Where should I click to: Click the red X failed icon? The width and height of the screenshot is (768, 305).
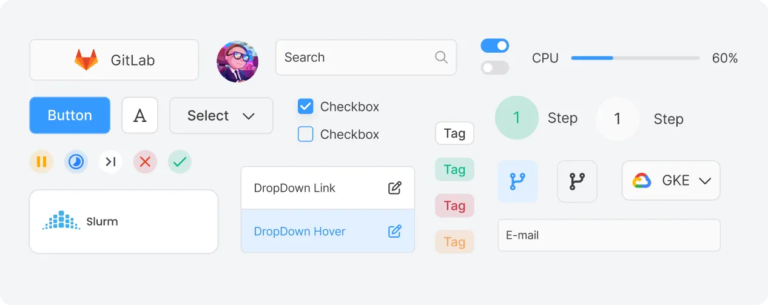coord(145,162)
